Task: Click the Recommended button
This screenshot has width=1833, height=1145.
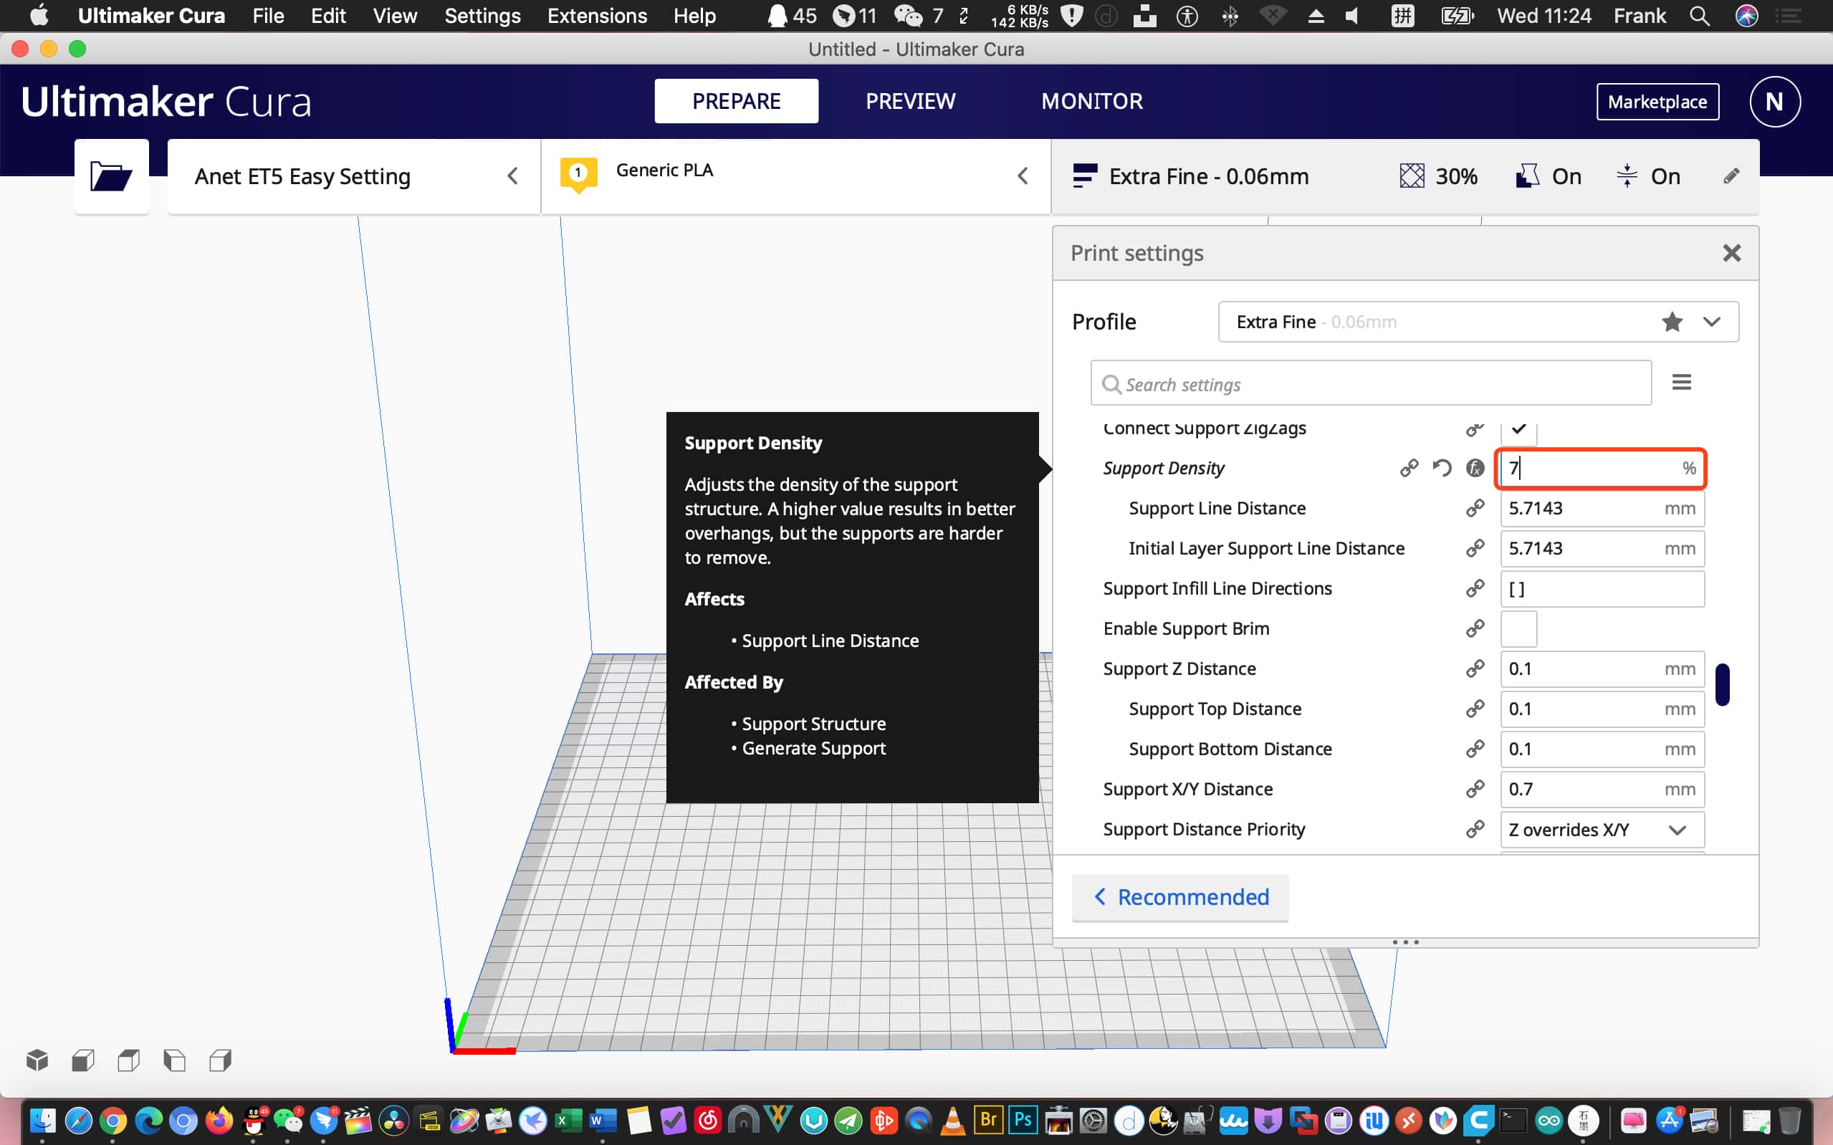Action: [1179, 897]
